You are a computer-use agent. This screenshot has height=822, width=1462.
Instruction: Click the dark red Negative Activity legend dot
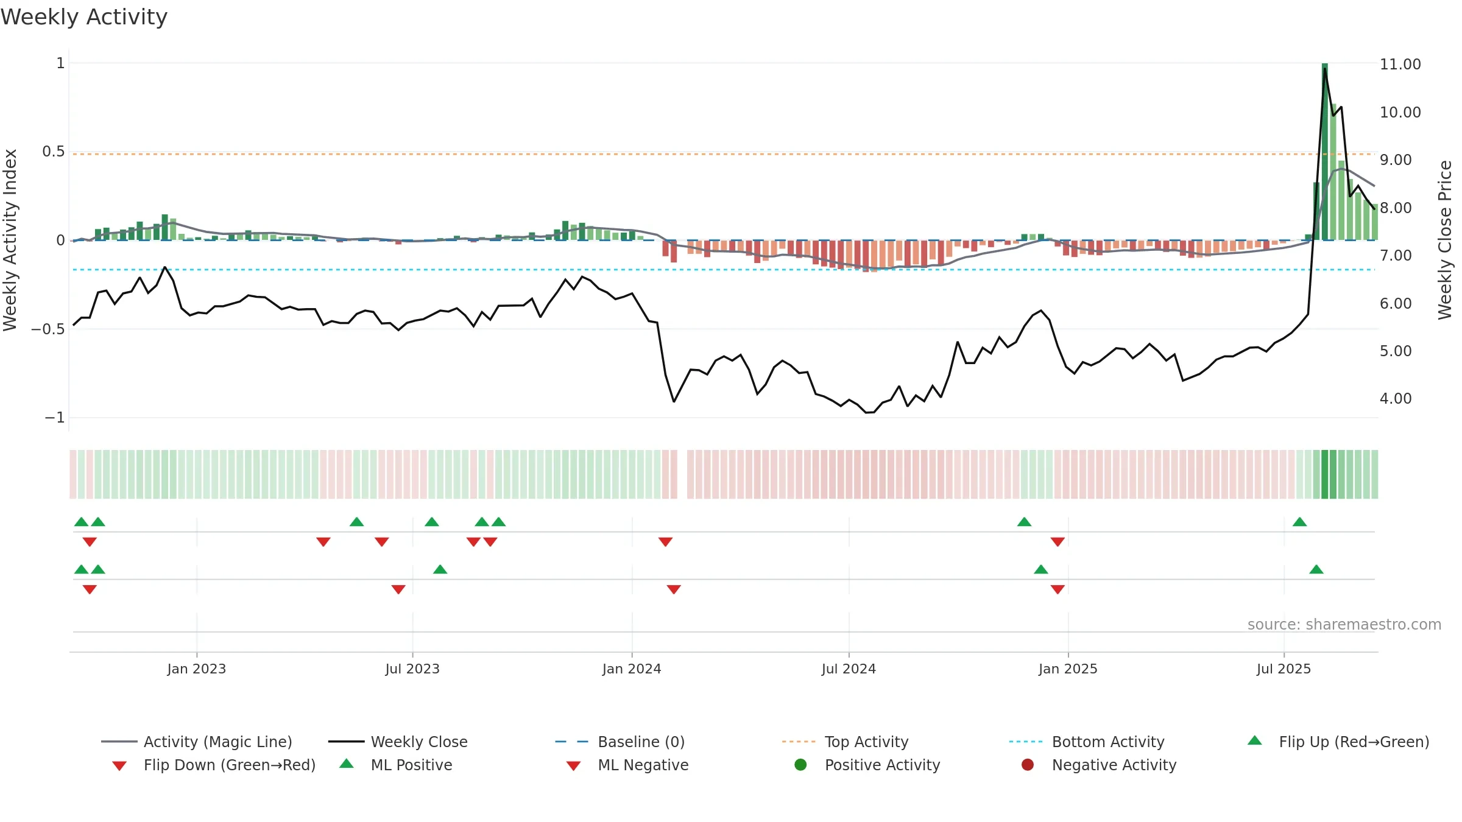click(x=1028, y=765)
